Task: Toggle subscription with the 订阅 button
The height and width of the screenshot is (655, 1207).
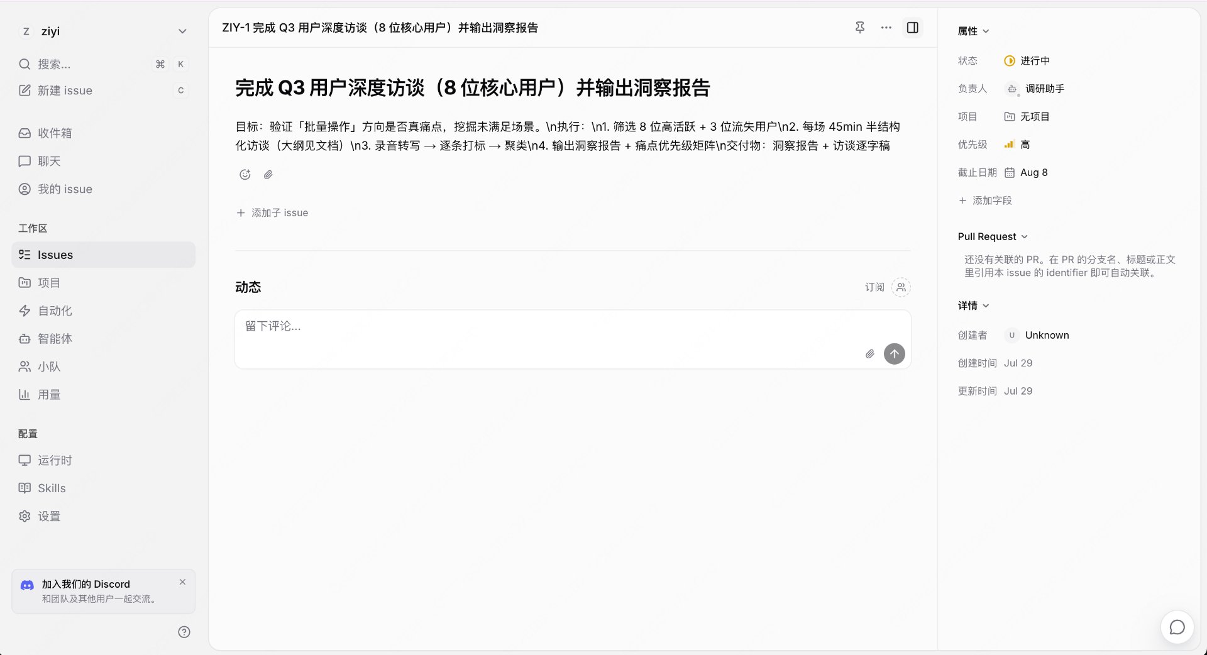Action: coord(874,287)
